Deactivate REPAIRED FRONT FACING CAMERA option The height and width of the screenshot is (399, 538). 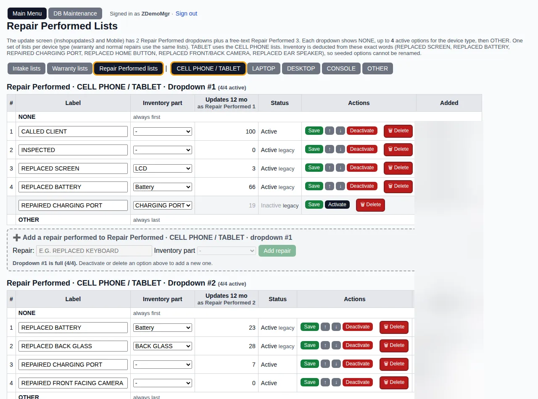[x=358, y=382]
